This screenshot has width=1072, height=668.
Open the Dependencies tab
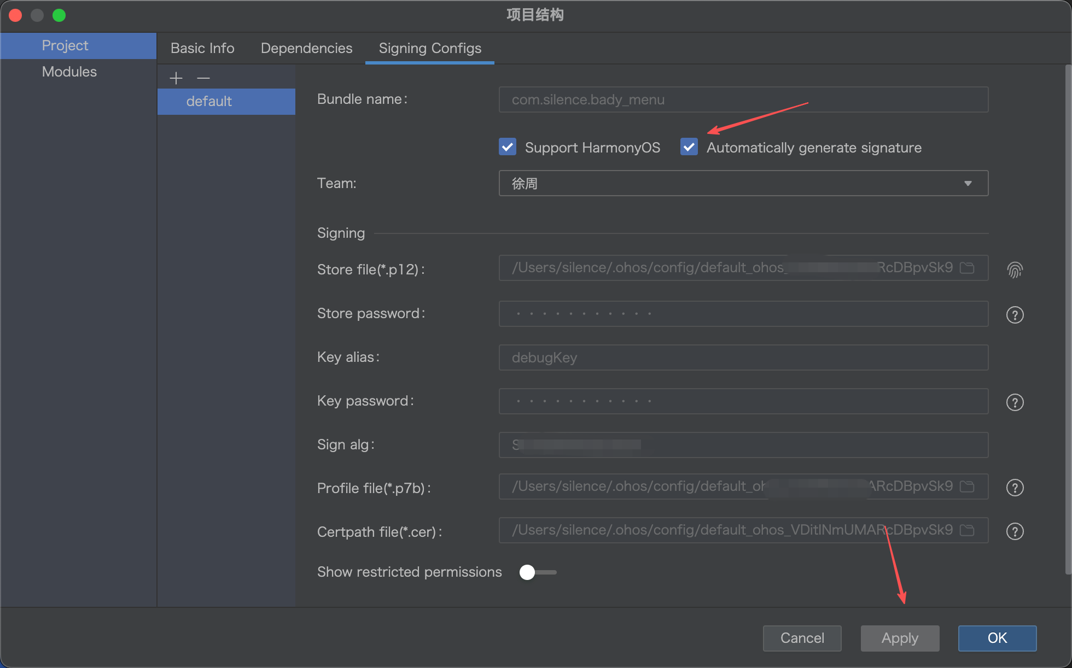pyautogui.click(x=306, y=48)
